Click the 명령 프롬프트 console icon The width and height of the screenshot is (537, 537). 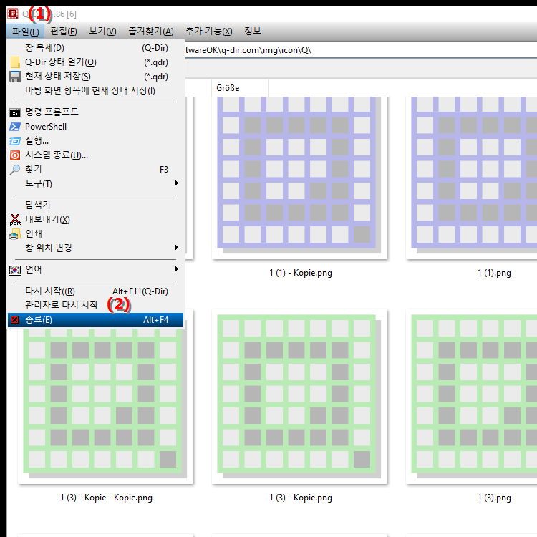(15, 112)
